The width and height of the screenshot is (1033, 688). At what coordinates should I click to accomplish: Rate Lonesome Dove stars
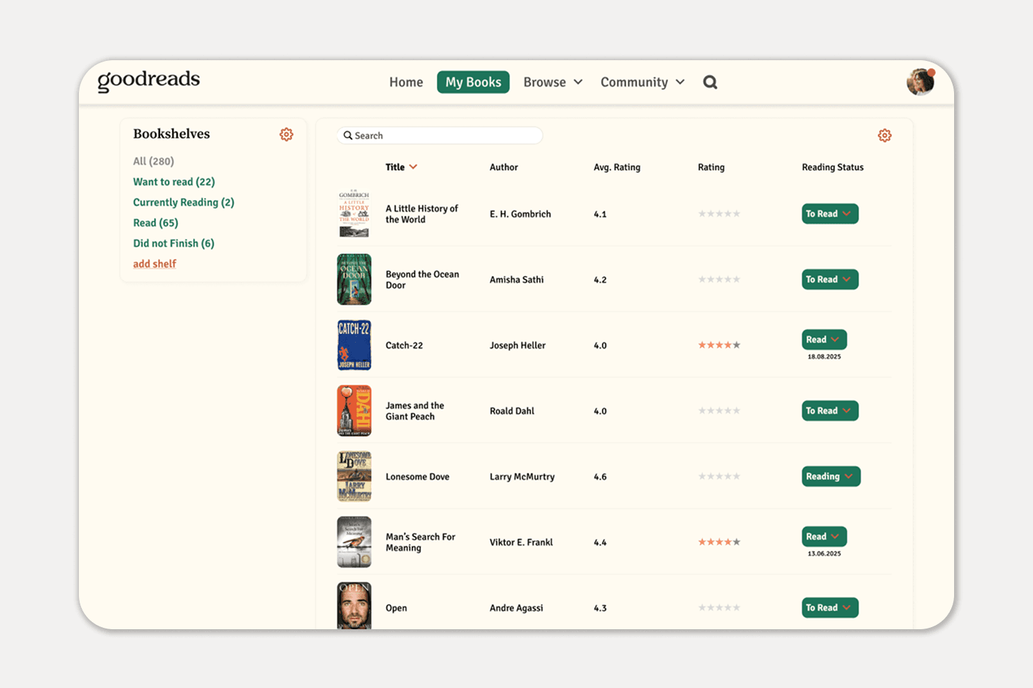pos(720,477)
